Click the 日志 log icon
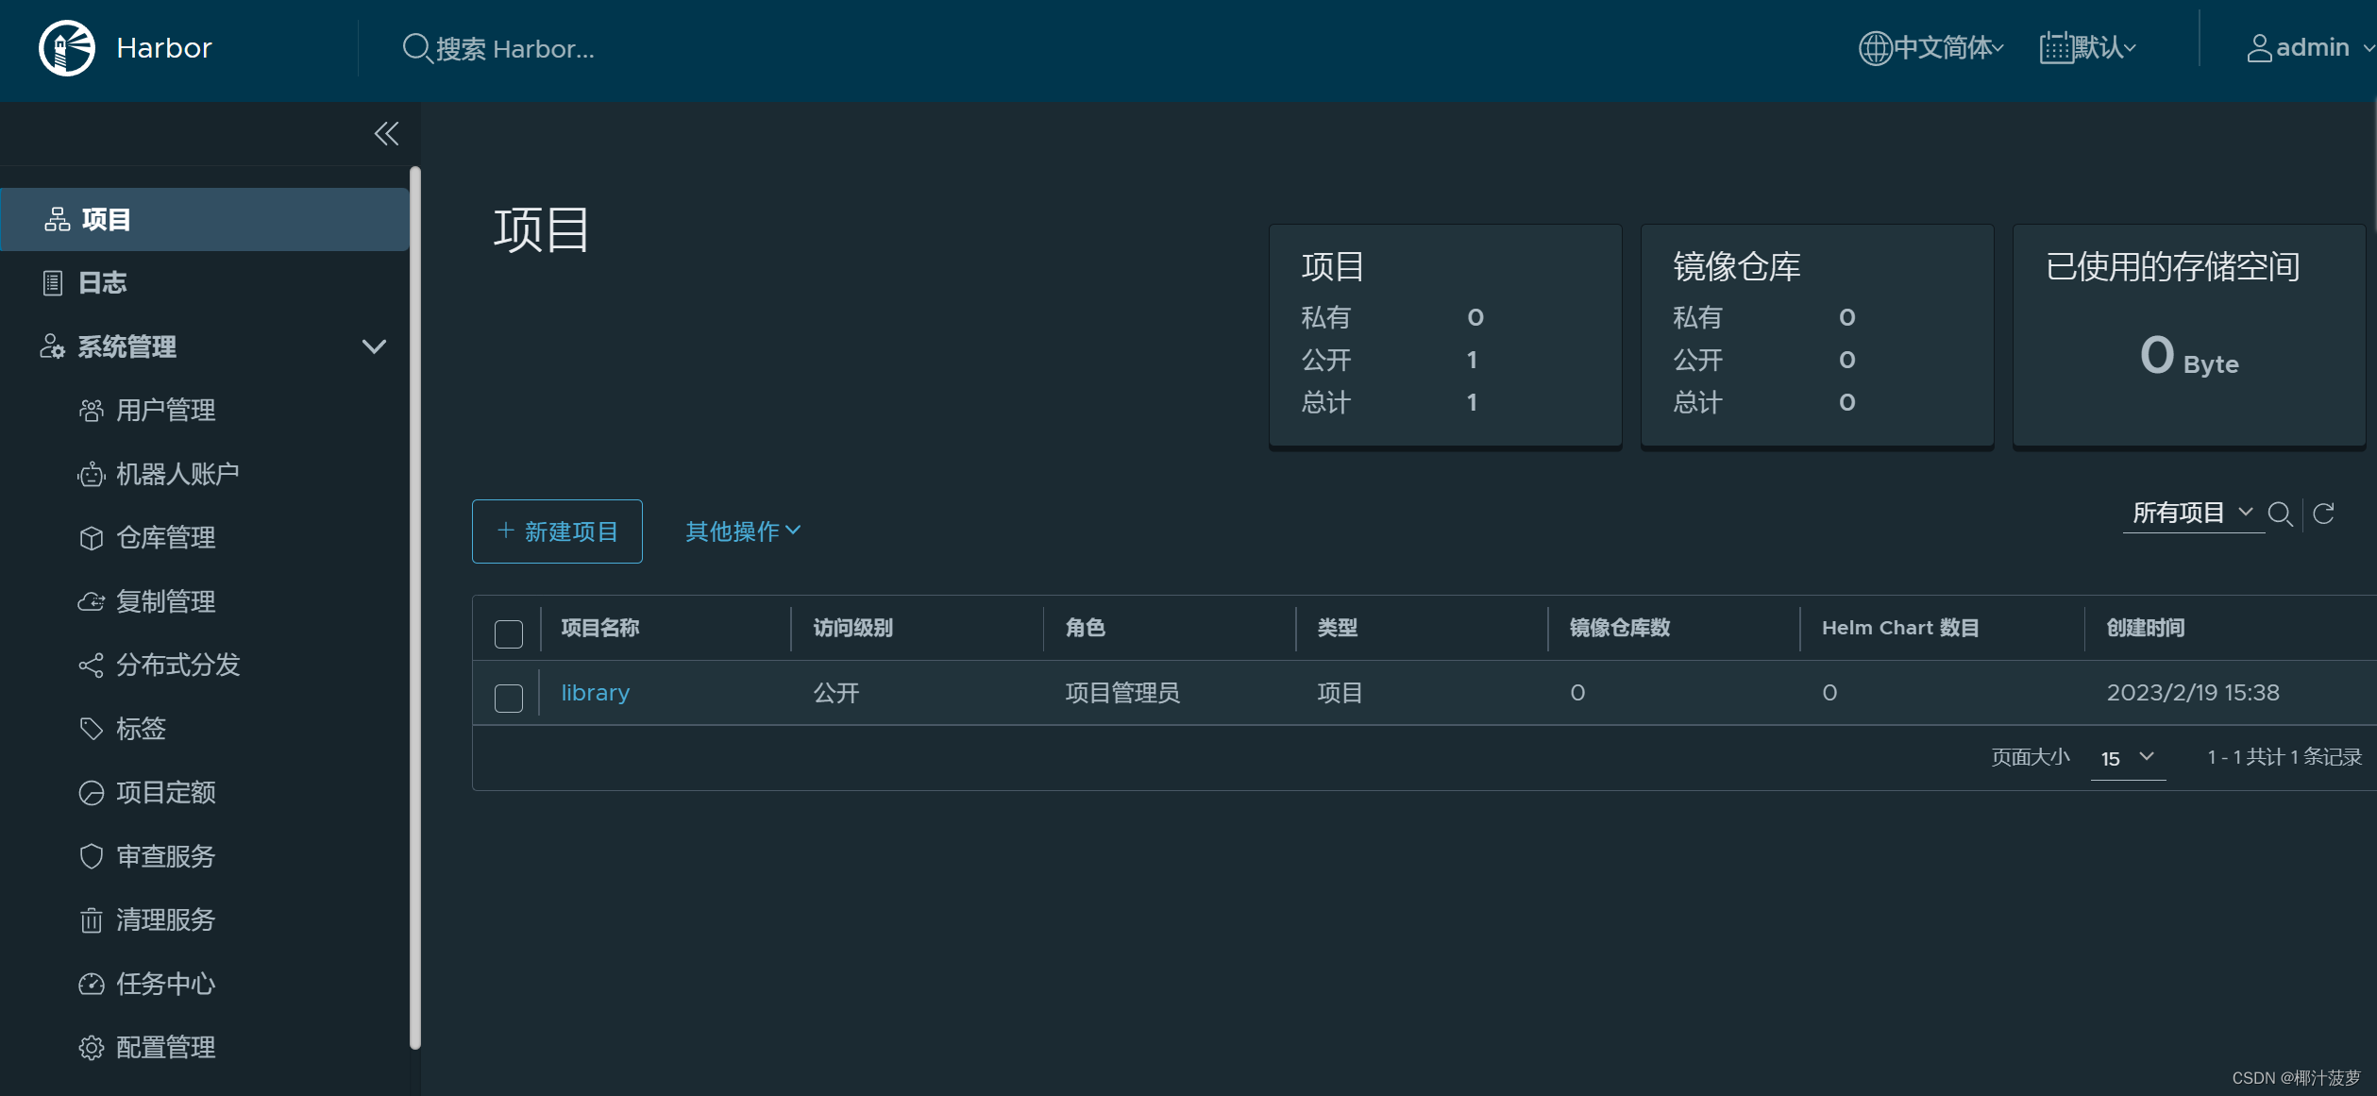The height and width of the screenshot is (1096, 2377). tap(53, 283)
